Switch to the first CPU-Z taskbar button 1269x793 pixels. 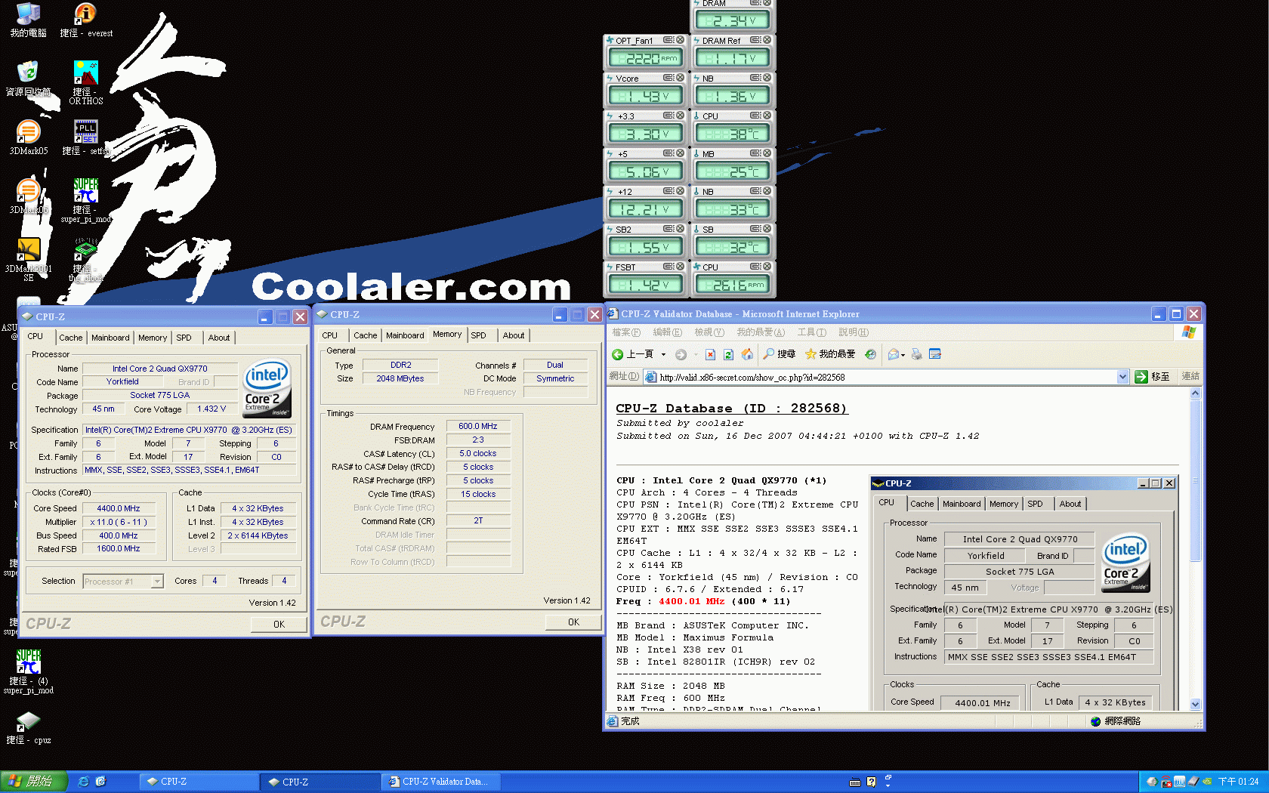click(199, 782)
